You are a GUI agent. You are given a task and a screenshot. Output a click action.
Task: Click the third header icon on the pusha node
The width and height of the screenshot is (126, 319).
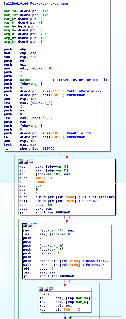tap(51, 289)
